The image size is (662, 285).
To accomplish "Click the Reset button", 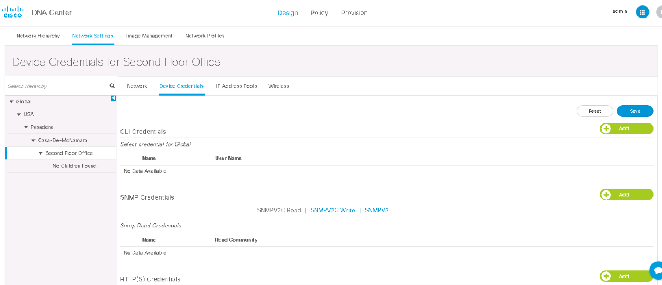I will coord(595,111).
